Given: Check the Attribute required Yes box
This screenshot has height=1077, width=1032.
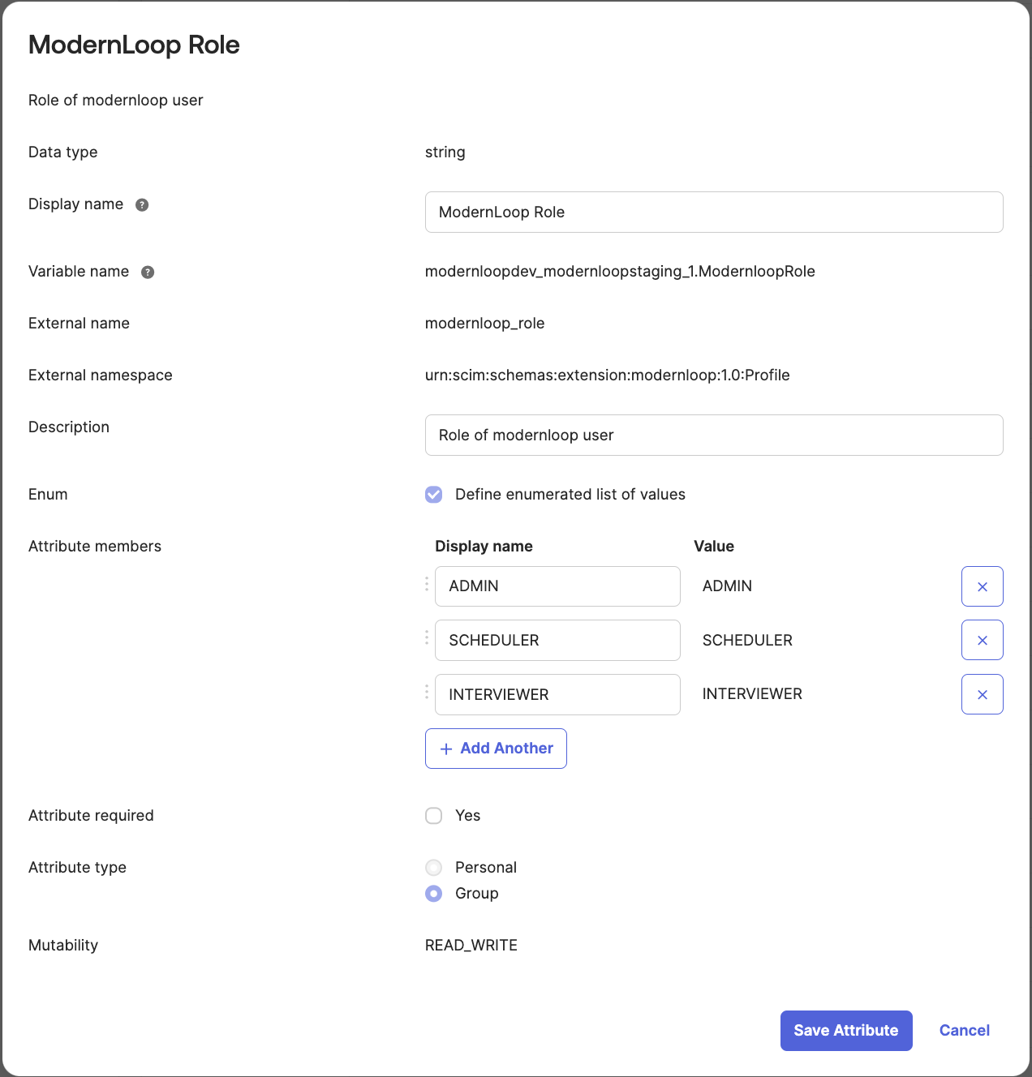Looking at the screenshot, I should point(434,816).
